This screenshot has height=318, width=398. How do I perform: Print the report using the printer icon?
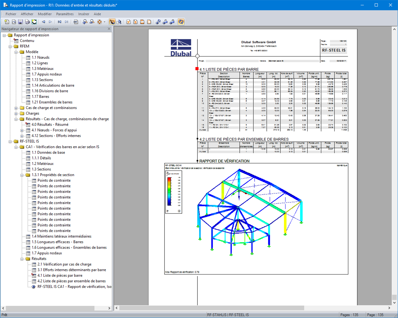click(27, 22)
